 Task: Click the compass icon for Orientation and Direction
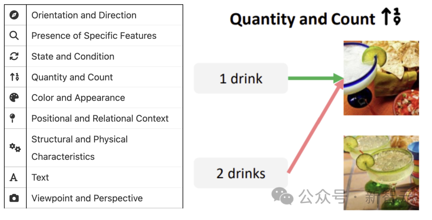pyautogui.click(x=14, y=15)
